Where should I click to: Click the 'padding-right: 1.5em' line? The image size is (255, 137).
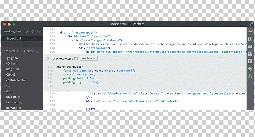(81, 82)
